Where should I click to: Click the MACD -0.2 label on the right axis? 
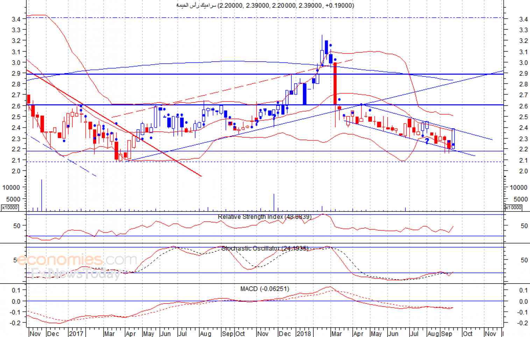click(523, 323)
